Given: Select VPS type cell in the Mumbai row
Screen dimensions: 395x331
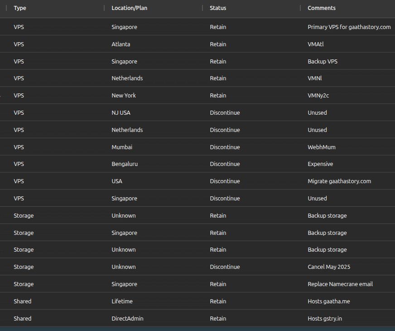Looking at the screenshot, I should click(x=19, y=147).
